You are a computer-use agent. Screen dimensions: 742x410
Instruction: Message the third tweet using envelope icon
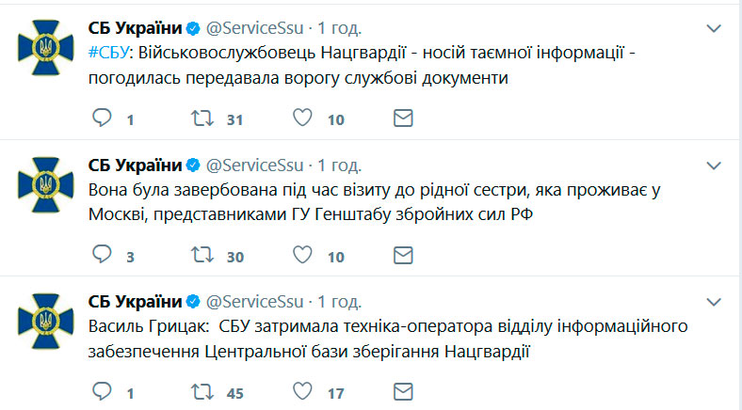(x=402, y=390)
